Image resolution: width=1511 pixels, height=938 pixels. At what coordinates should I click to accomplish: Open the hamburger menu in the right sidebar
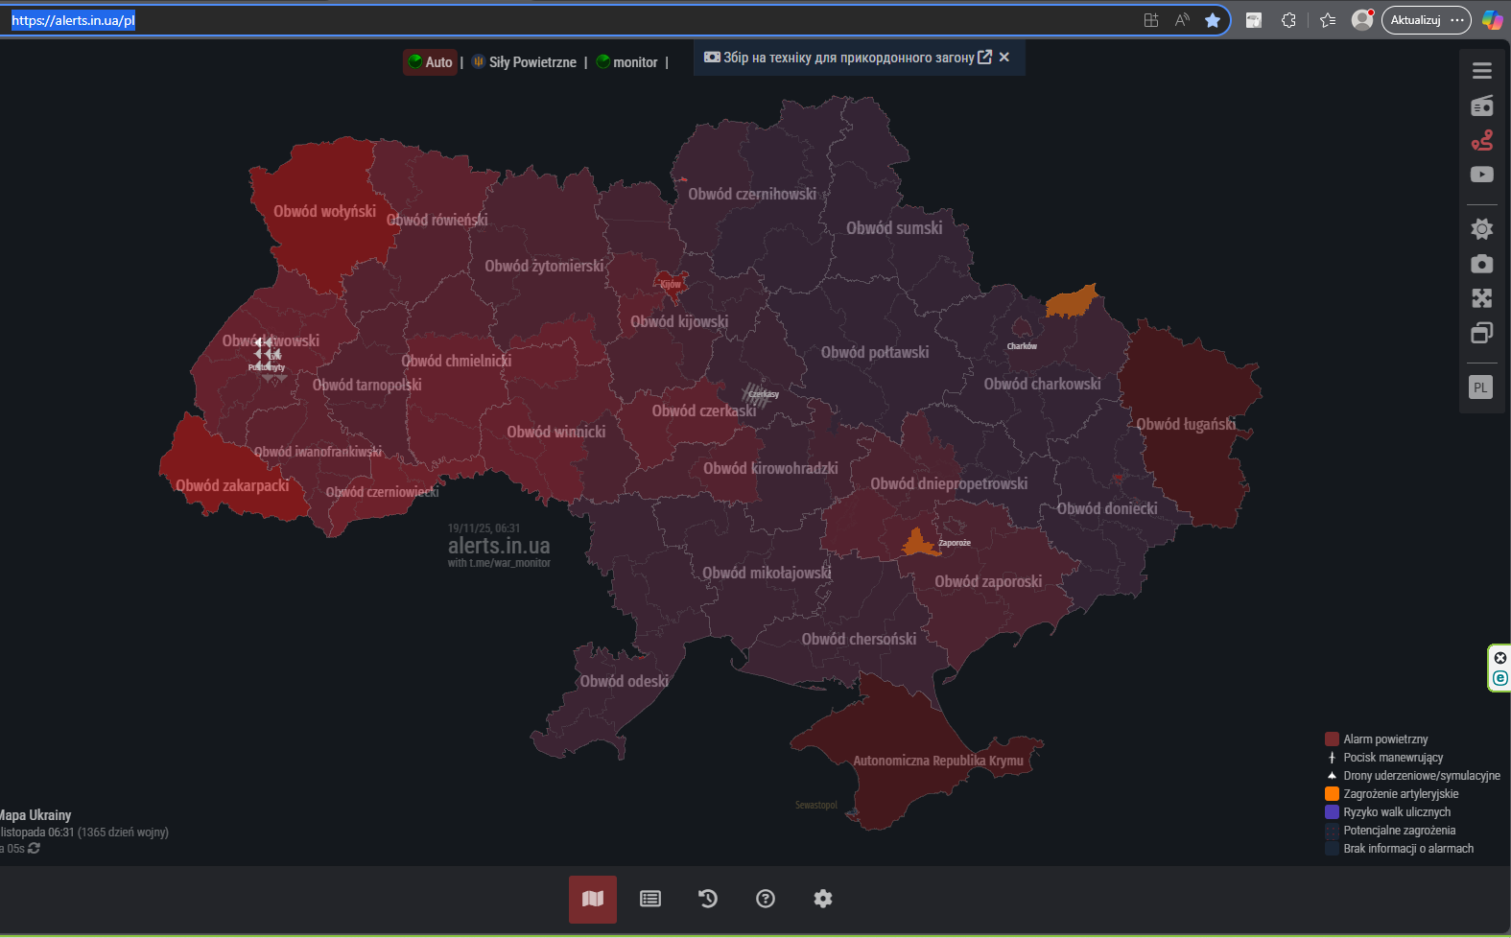(1481, 71)
